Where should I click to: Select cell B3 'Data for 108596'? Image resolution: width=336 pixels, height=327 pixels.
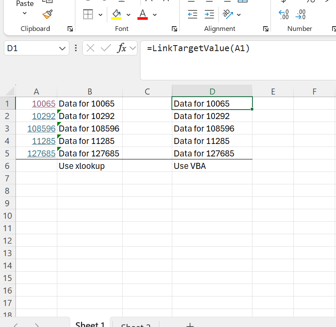coord(90,128)
